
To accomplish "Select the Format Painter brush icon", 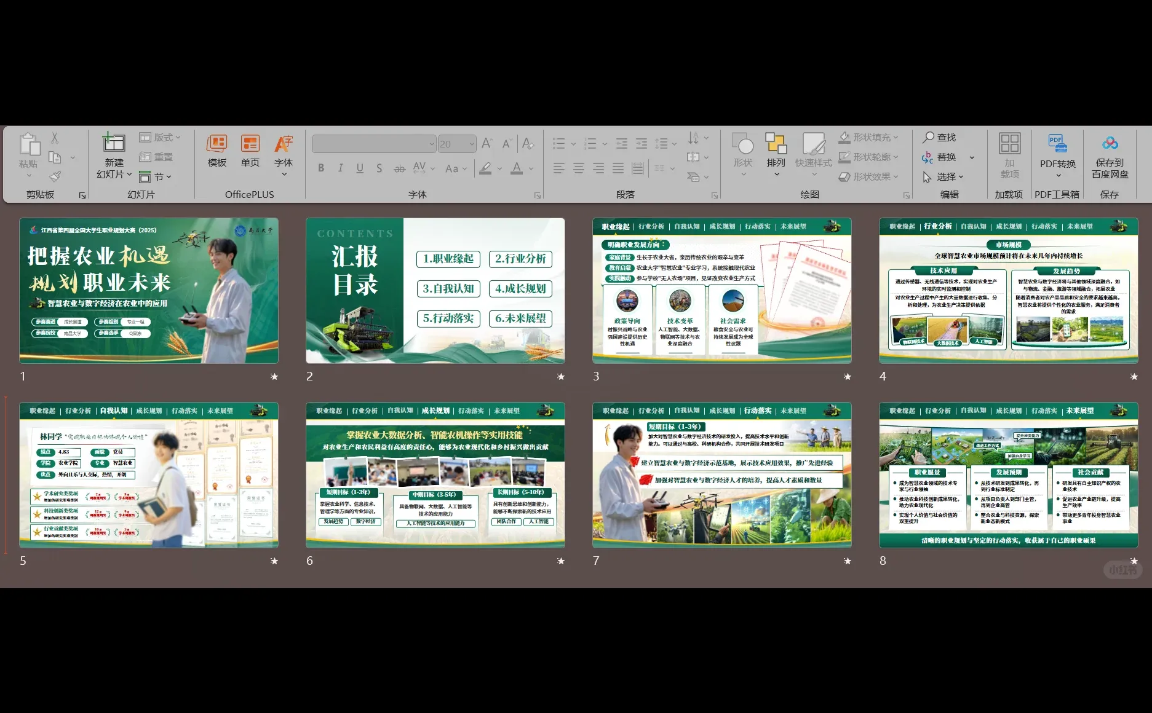I will [55, 176].
